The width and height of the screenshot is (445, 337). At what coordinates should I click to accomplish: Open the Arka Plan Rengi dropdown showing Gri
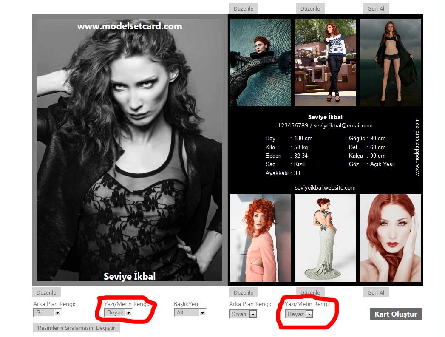(47, 312)
